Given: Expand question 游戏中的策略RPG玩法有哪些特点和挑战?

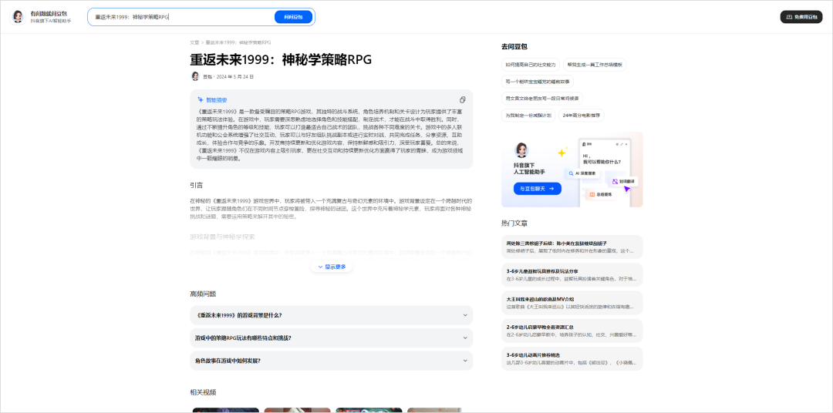Looking at the screenshot, I should pos(332,337).
